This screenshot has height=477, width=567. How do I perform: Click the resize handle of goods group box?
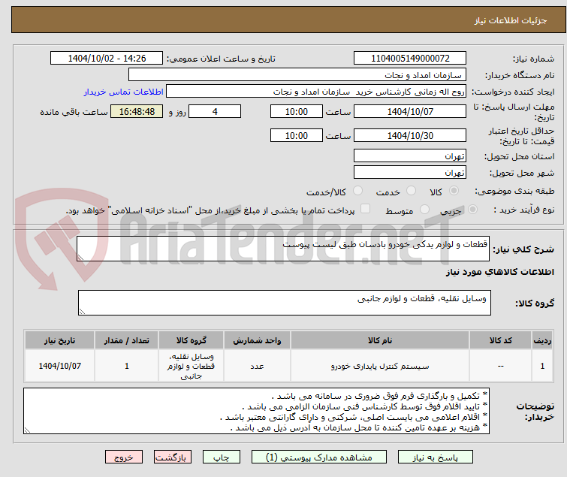[82, 312]
